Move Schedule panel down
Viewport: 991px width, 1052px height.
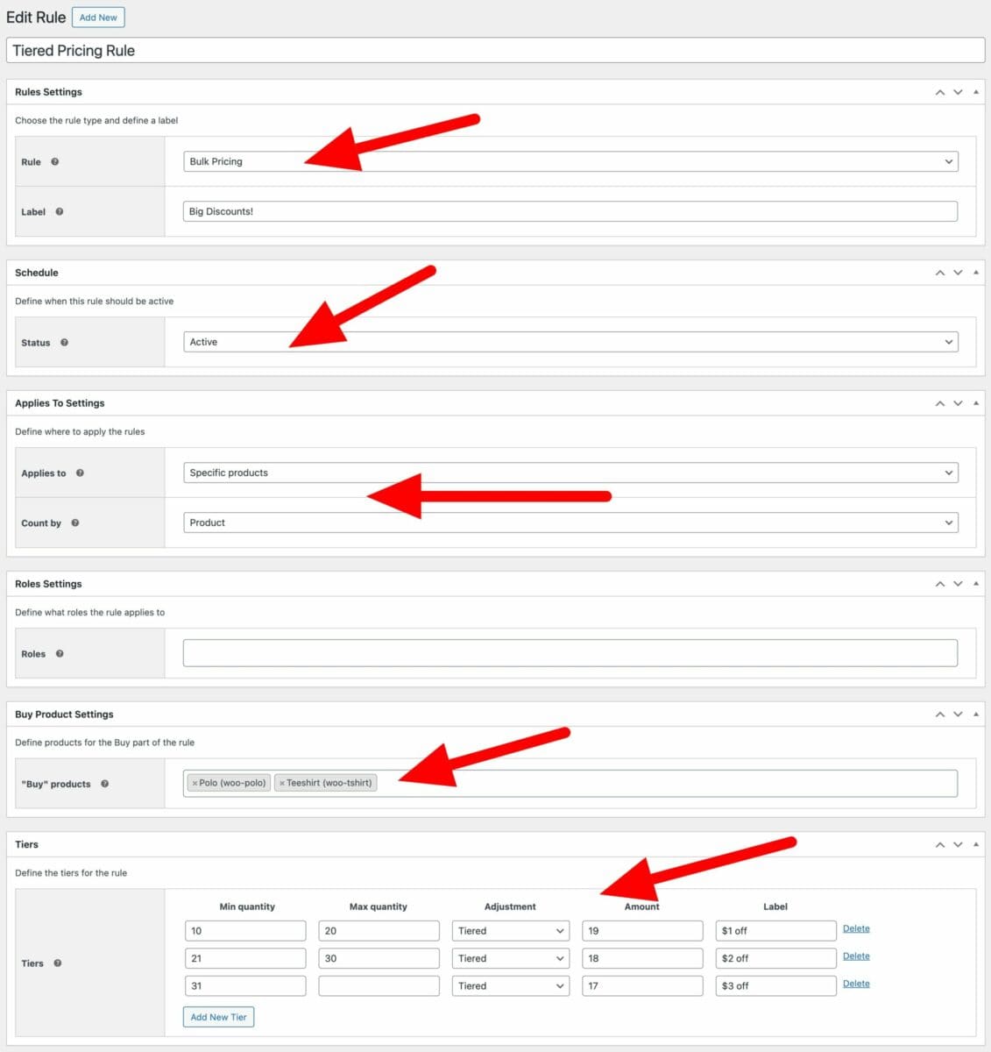point(958,273)
